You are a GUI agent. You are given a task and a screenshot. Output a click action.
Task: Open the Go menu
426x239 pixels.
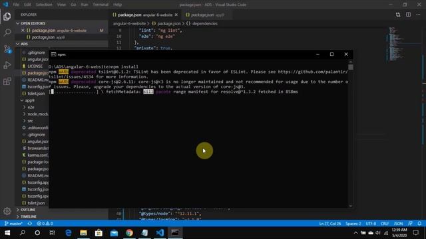73,5
